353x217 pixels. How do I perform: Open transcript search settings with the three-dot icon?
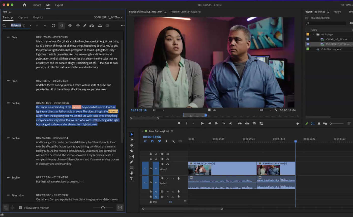[x=123, y=25]
